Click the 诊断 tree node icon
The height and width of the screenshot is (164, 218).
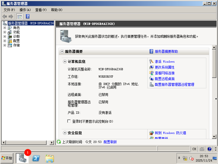click(10, 37)
